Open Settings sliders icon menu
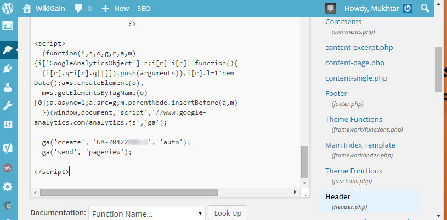Screen dimensions: 447x220 pyautogui.click(x=8, y=125)
